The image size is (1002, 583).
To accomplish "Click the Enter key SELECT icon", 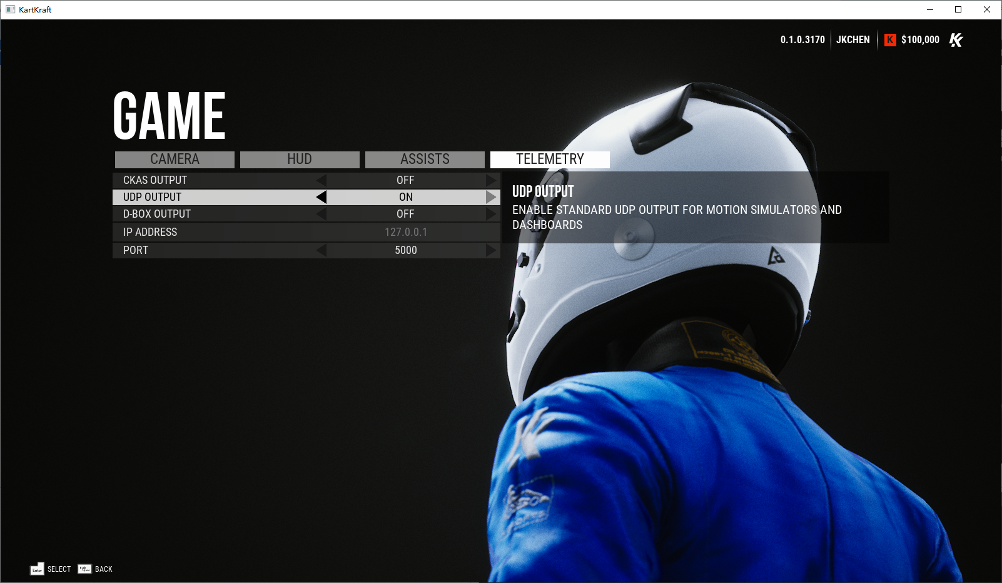I will point(37,569).
